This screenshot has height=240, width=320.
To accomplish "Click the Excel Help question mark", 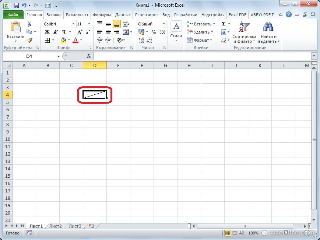I will [x=289, y=14].
